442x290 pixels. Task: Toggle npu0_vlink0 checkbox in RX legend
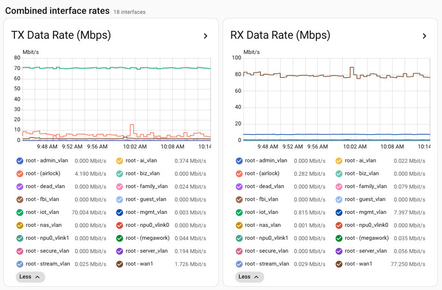click(x=339, y=225)
